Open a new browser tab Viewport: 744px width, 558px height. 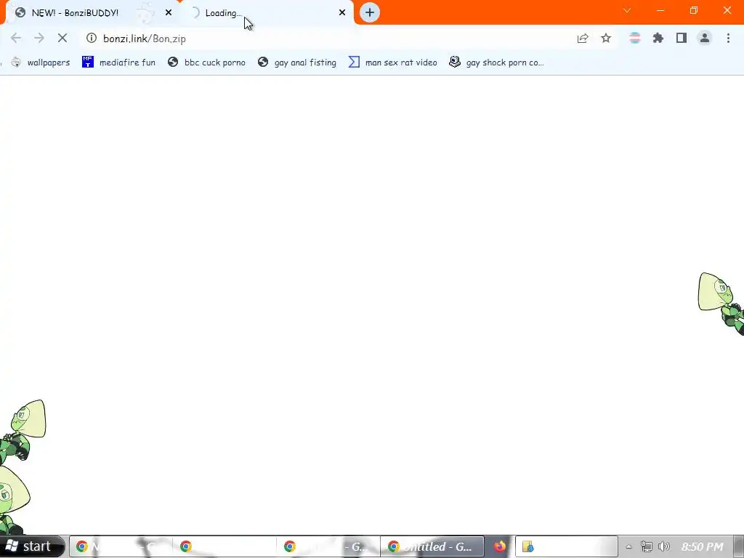point(370,13)
